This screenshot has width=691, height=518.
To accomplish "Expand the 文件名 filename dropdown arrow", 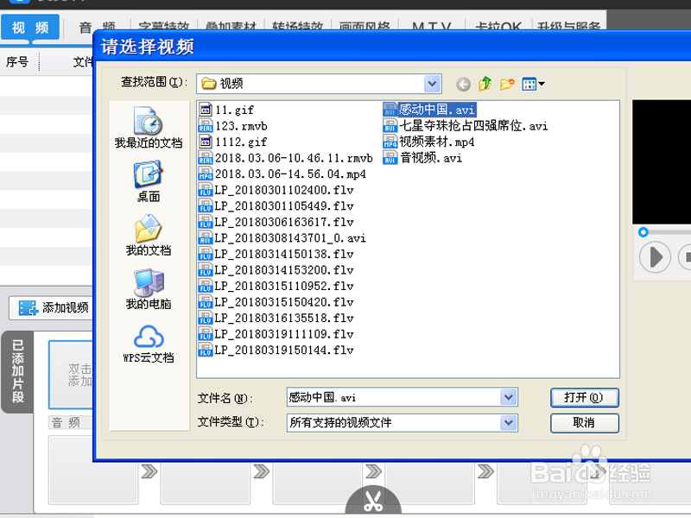I will click(509, 397).
